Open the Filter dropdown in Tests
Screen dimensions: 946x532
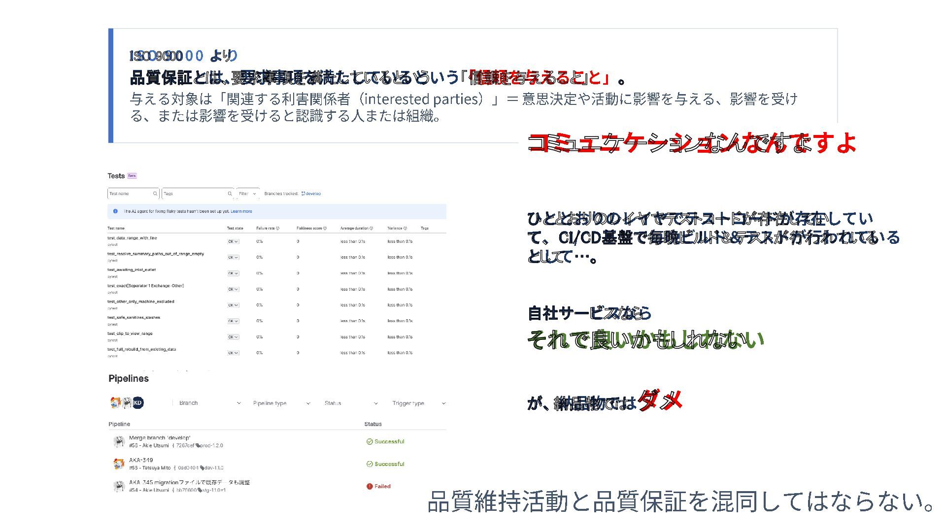click(x=248, y=194)
